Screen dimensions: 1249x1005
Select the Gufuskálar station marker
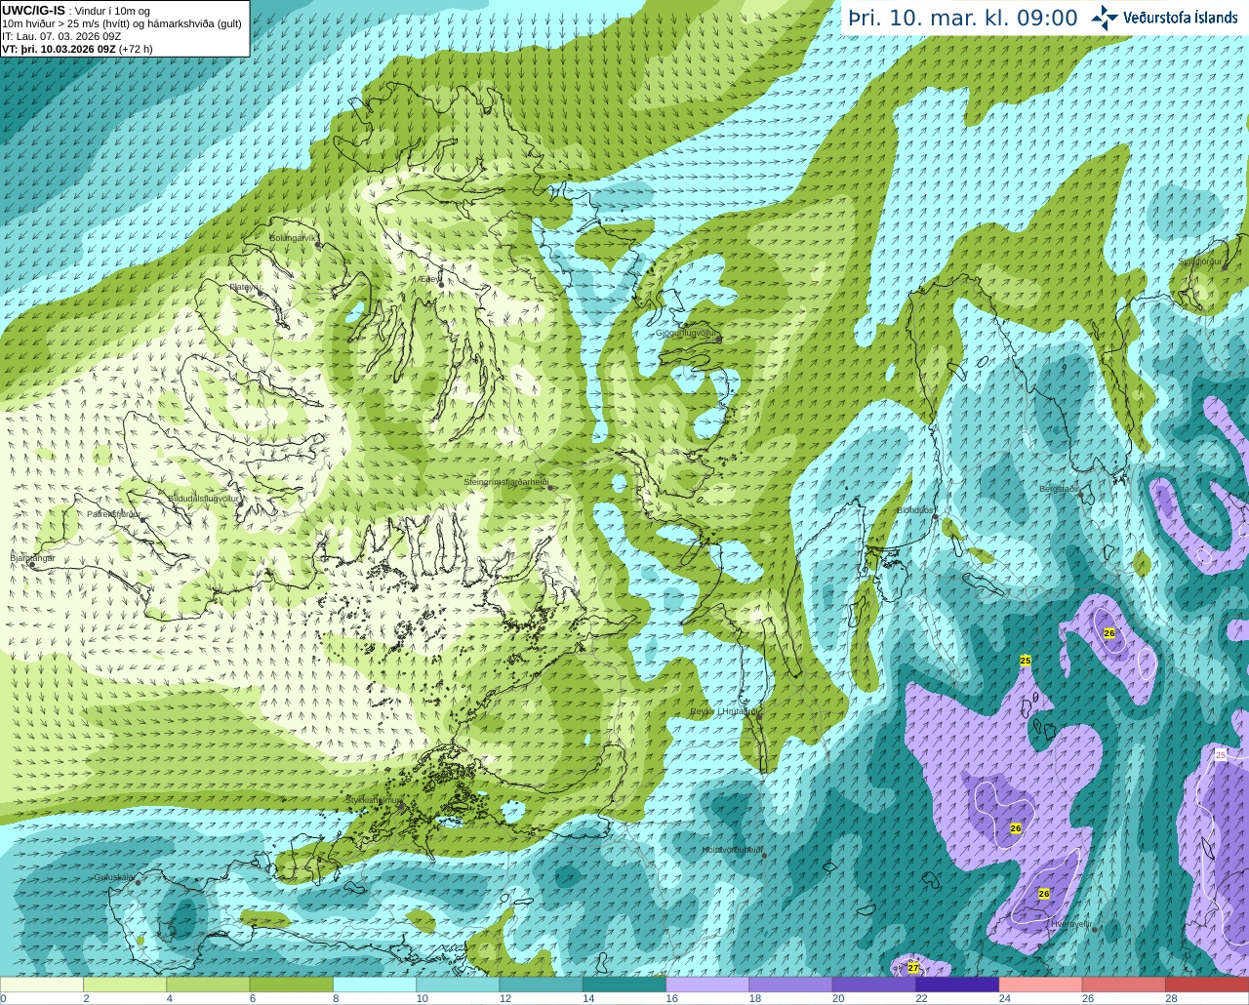click(x=138, y=882)
